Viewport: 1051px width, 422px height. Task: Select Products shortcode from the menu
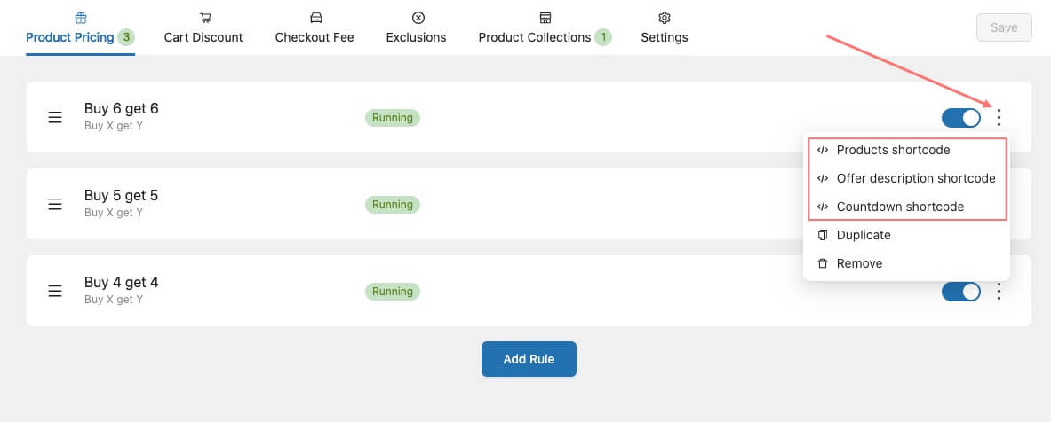click(x=893, y=150)
